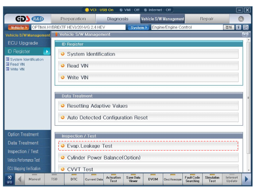
Task: Open DVOM from bottom toolbar
Action: [x=153, y=179]
